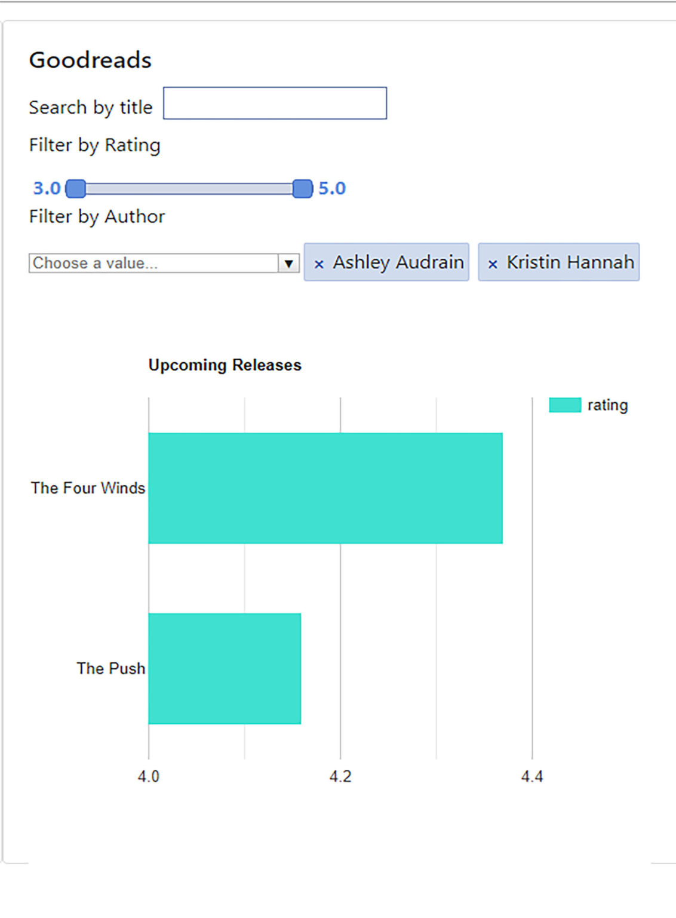The width and height of the screenshot is (676, 918).
Task: Click the rating legend label
Action: (607, 405)
